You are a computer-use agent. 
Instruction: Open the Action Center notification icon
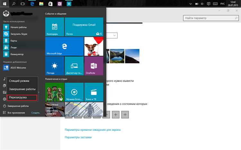209,4
